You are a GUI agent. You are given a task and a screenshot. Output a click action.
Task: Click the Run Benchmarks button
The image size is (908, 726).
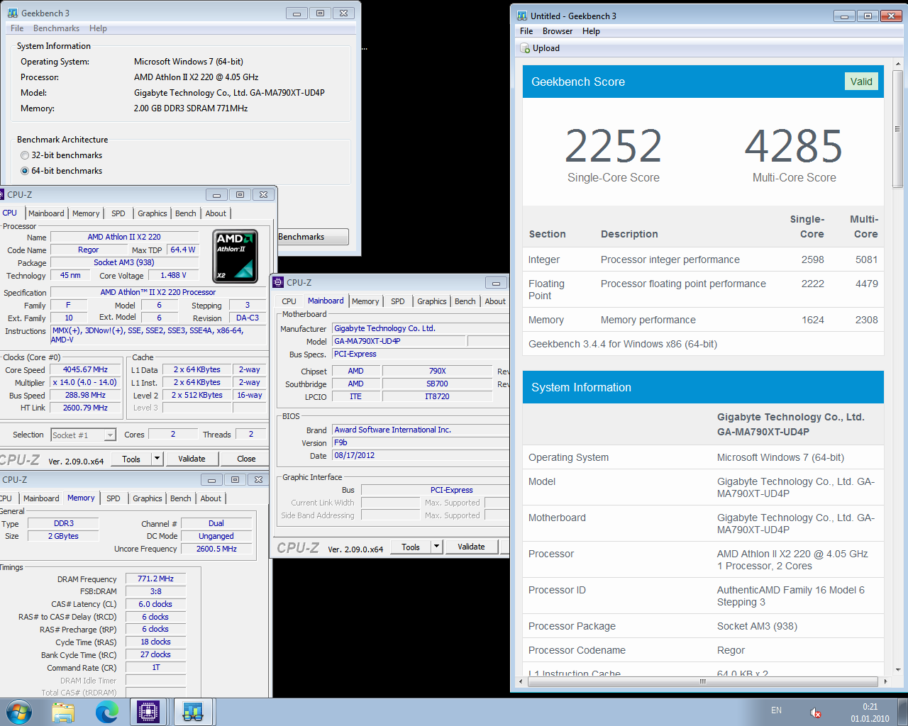click(x=312, y=237)
